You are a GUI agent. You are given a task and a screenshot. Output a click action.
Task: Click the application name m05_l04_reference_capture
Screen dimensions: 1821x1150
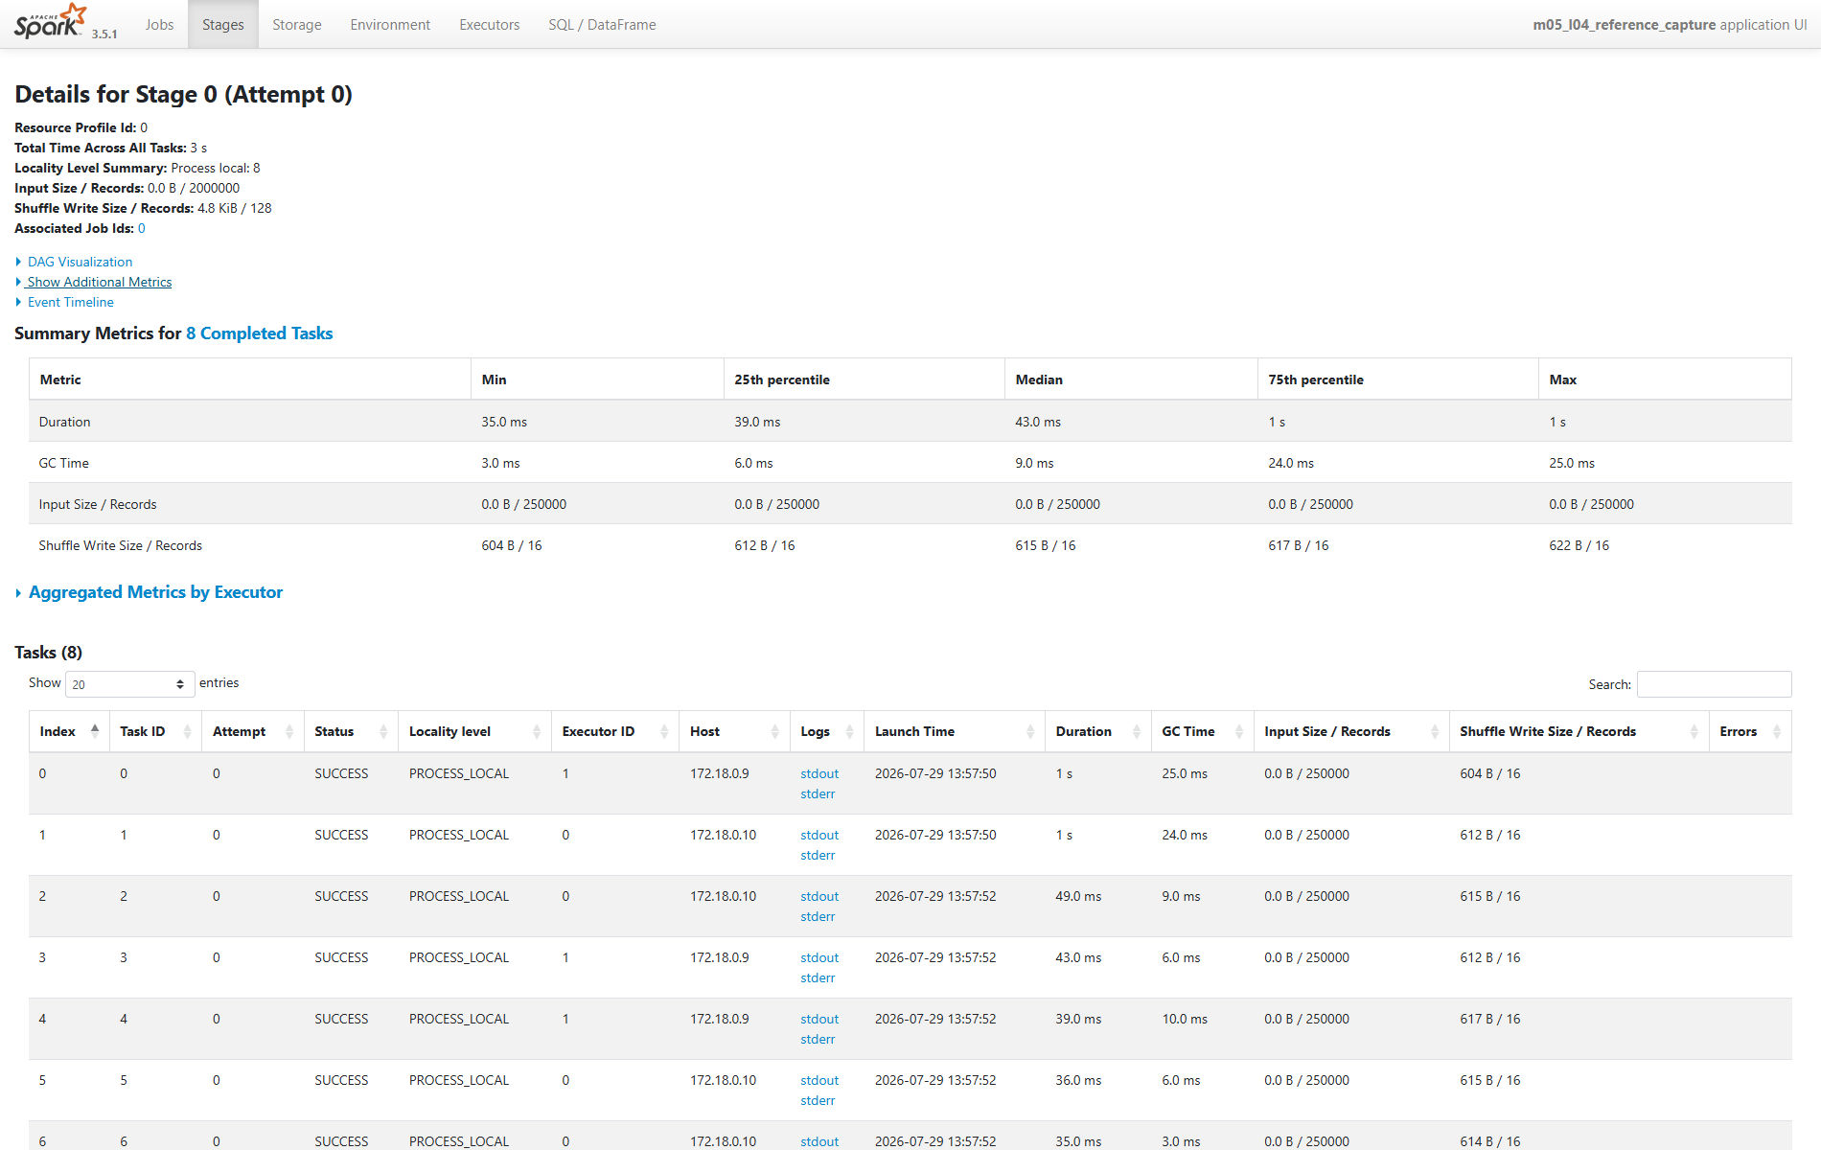[1624, 25]
